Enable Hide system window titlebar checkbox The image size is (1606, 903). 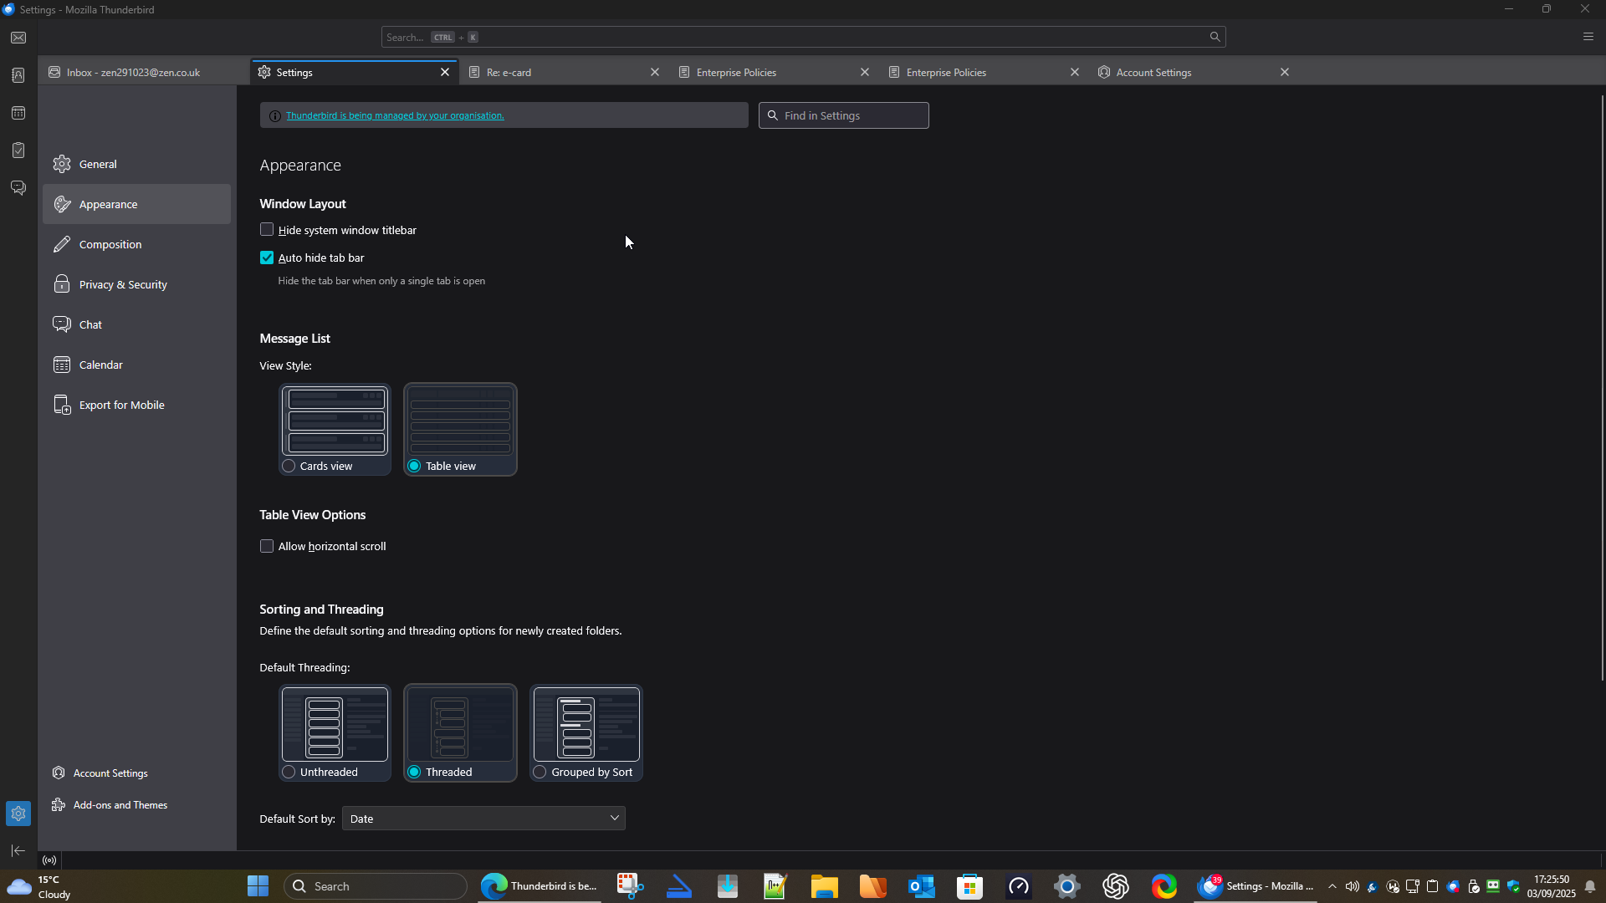[267, 230]
